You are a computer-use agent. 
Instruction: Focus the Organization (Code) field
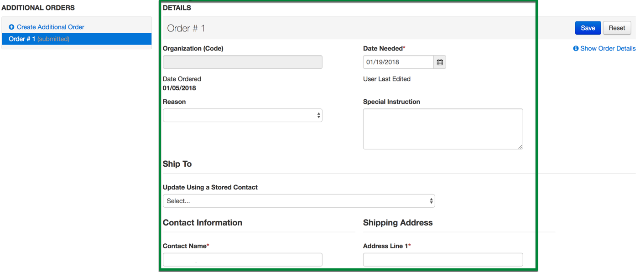click(x=243, y=62)
